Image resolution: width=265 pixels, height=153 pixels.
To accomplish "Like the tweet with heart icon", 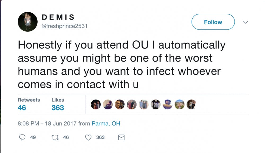I will [89, 137].
